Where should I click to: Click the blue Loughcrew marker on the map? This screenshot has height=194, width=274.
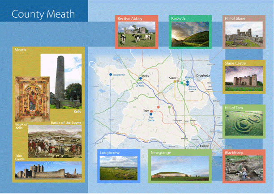[111, 74]
